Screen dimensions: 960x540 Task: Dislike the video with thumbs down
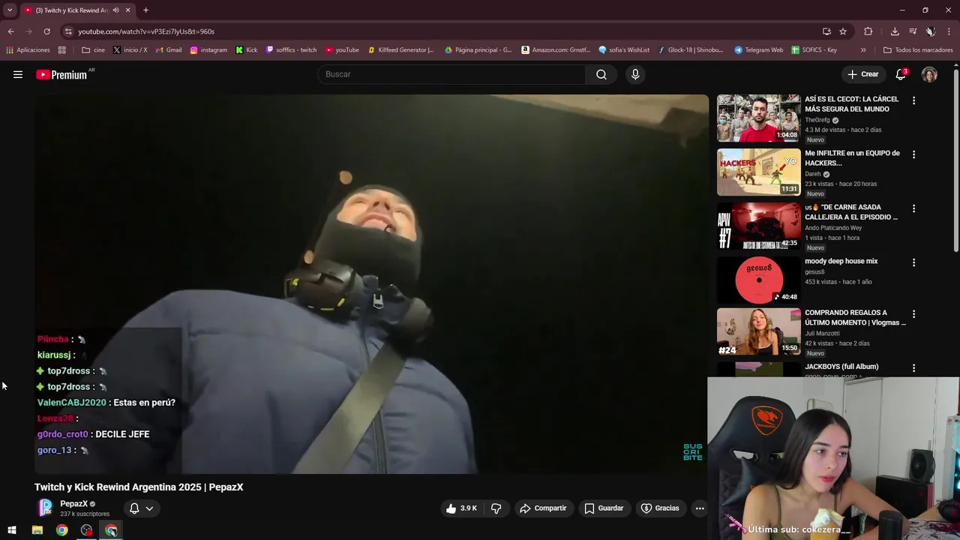496,508
